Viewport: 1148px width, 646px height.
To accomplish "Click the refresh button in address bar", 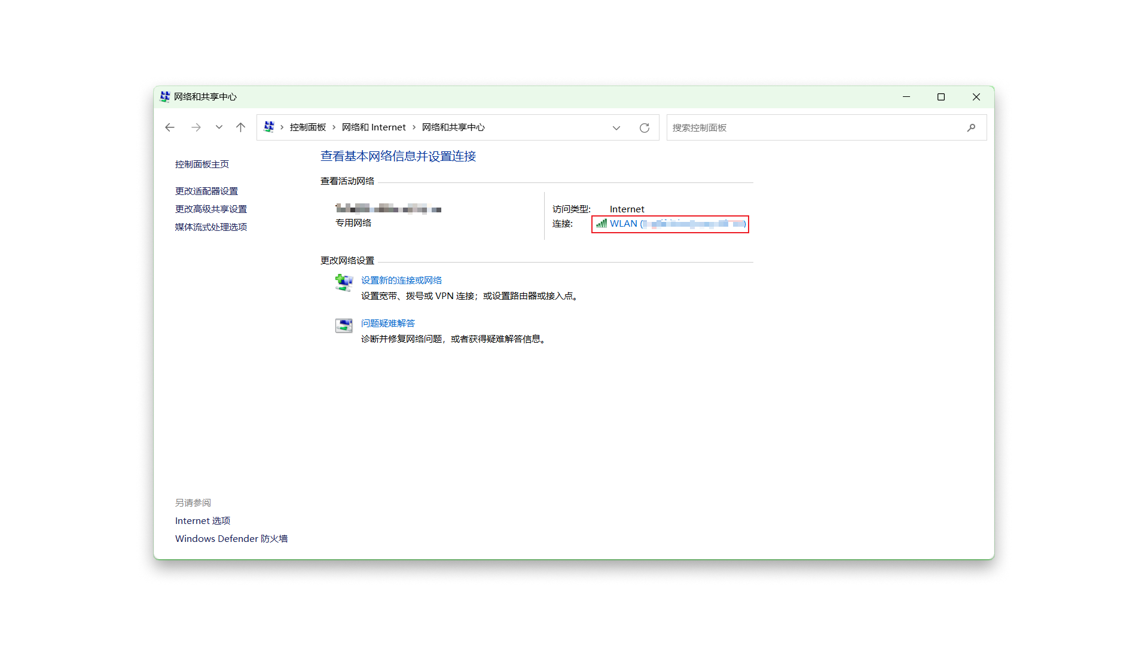I will click(644, 128).
